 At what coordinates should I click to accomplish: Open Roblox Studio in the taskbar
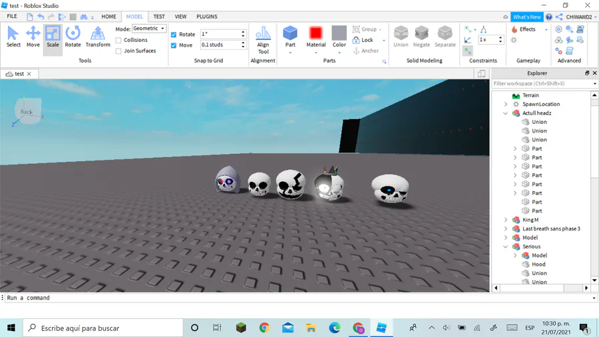(x=381, y=328)
